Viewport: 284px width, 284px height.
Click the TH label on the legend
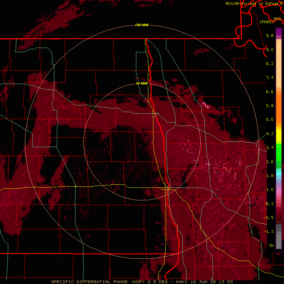(x=271, y=246)
